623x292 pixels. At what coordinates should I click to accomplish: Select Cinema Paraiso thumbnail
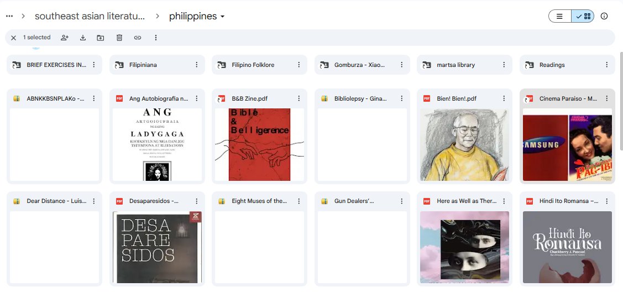567,144
